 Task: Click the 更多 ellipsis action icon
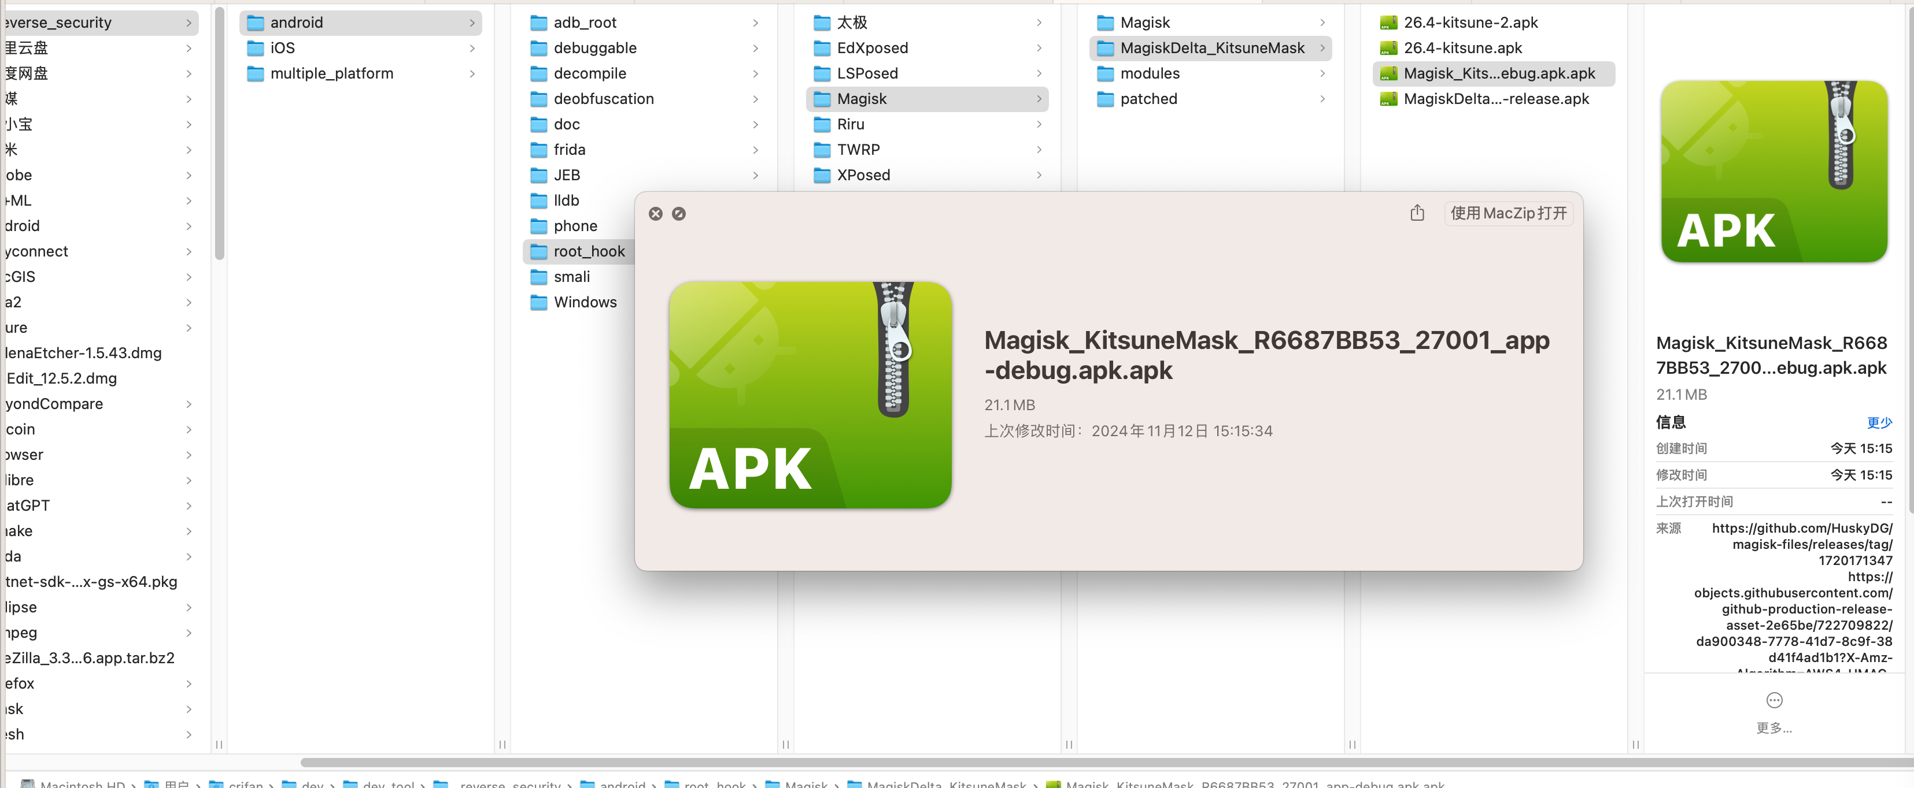click(x=1773, y=700)
